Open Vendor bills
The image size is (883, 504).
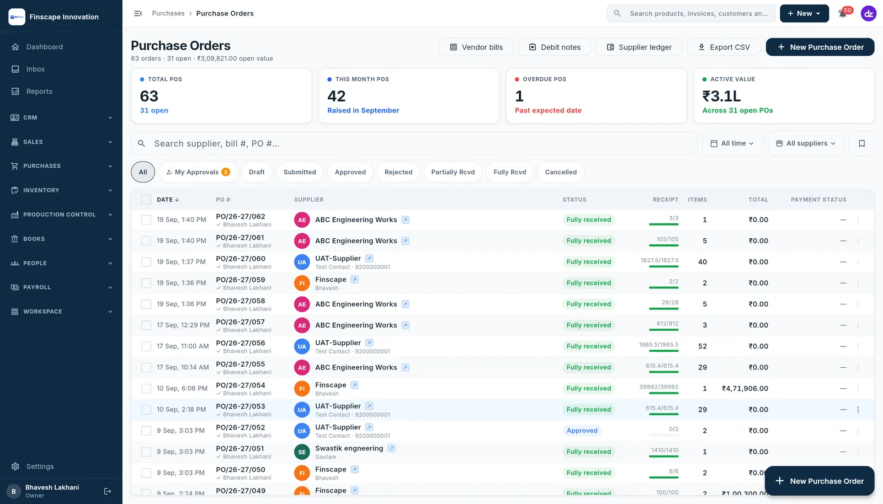[x=476, y=47]
